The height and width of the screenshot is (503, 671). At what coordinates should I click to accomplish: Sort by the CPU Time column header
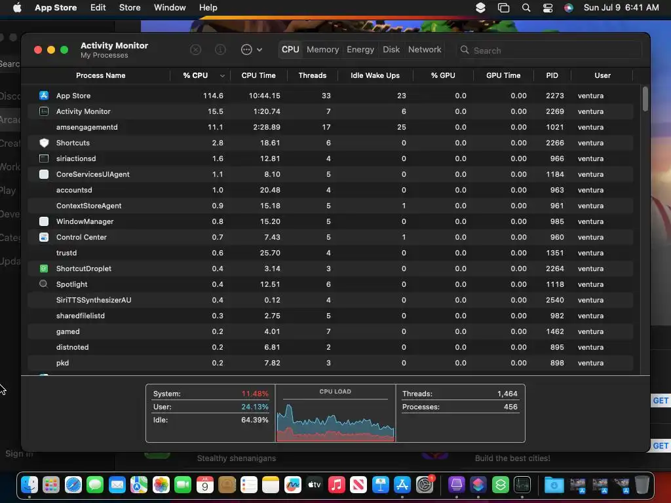258,75
